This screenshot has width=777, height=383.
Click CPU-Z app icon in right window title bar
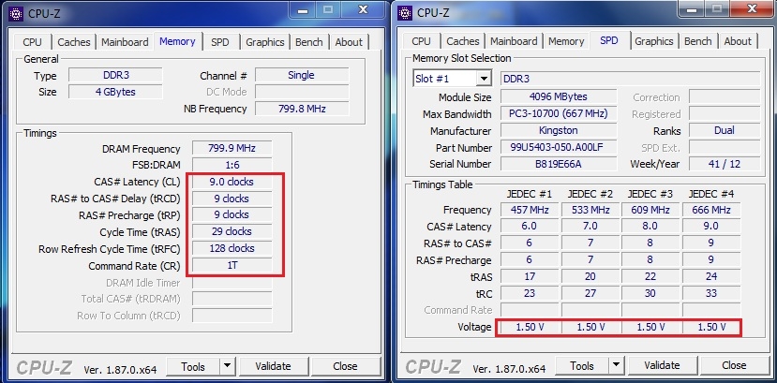click(405, 12)
